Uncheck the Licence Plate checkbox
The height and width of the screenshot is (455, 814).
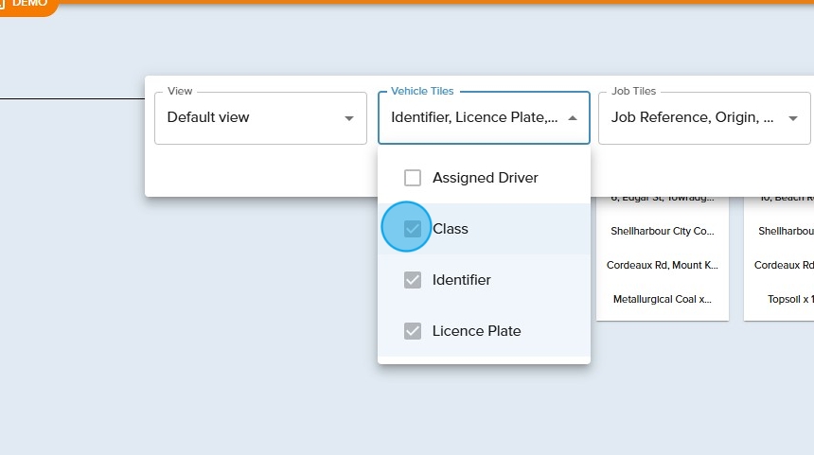pos(413,331)
